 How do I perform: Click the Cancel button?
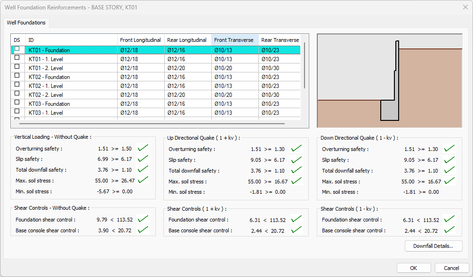click(451, 268)
